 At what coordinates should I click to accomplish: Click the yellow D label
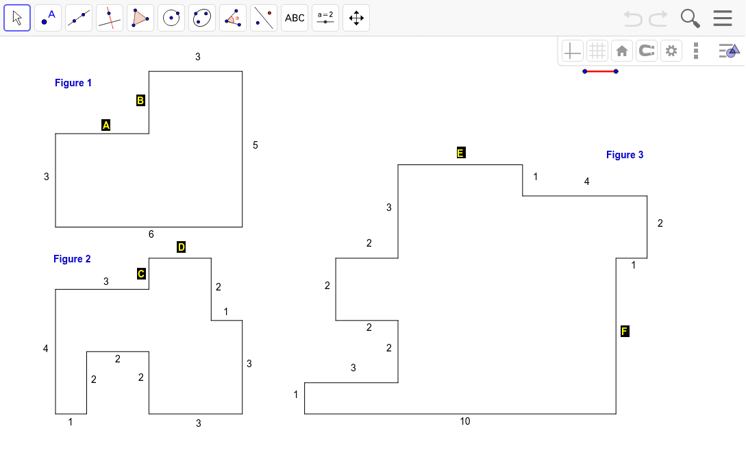pyautogui.click(x=182, y=247)
